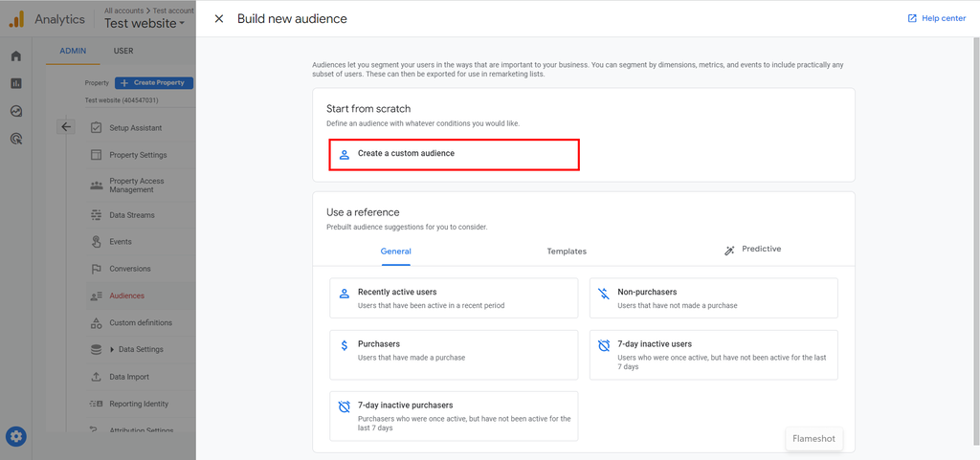Close the Build new audience panel
The height and width of the screenshot is (460, 980).
coord(219,18)
